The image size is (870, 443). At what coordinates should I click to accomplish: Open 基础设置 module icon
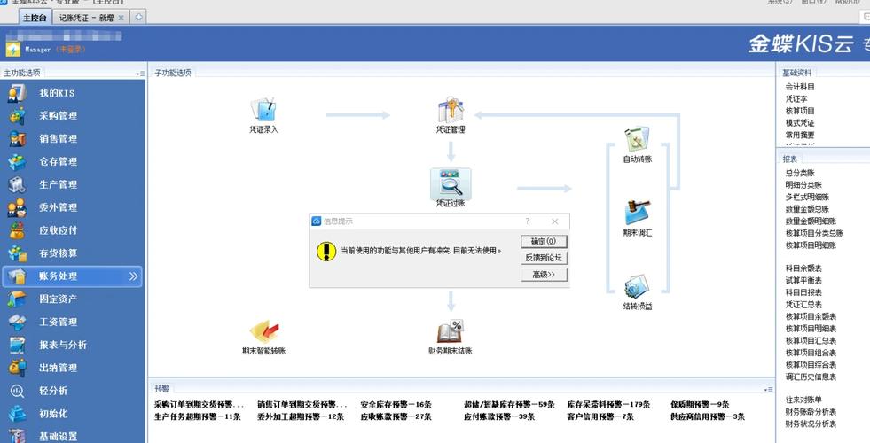pos(17,436)
